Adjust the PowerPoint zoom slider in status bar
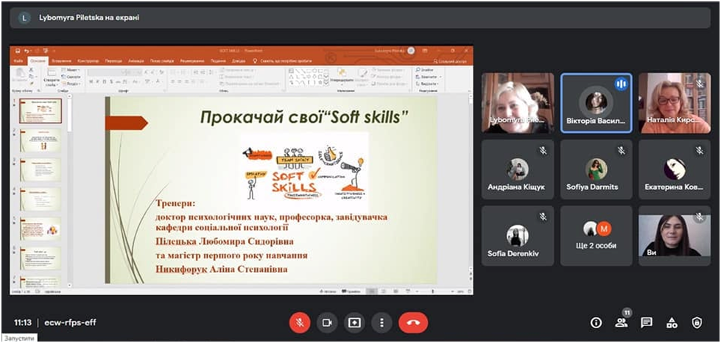This screenshot has width=721, height=343. click(435, 291)
